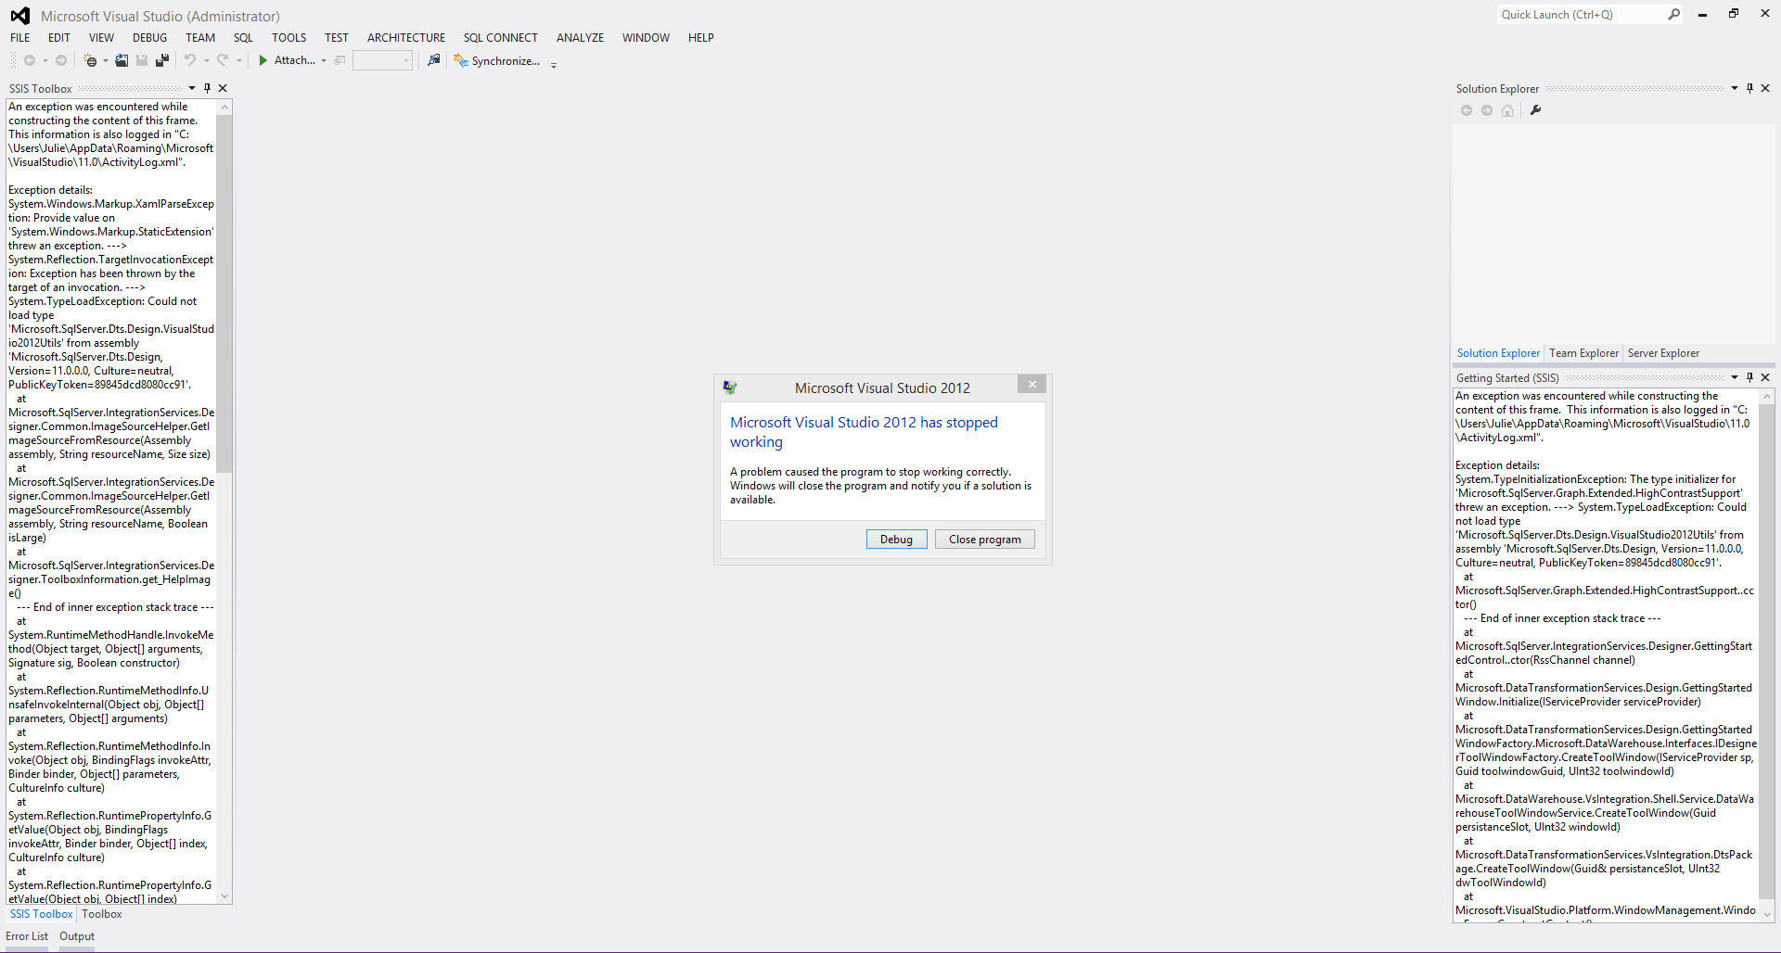The image size is (1781, 953).
Task: Click the SSIS Toolbox scrollbar thumb
Action: click(224, 294)
